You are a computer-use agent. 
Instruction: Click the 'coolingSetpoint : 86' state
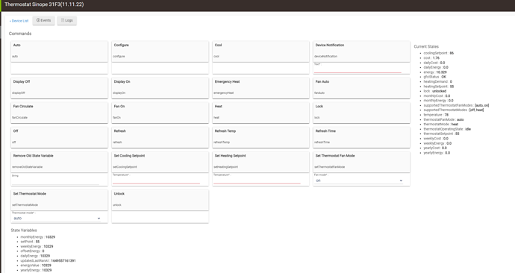coord(438,53)
